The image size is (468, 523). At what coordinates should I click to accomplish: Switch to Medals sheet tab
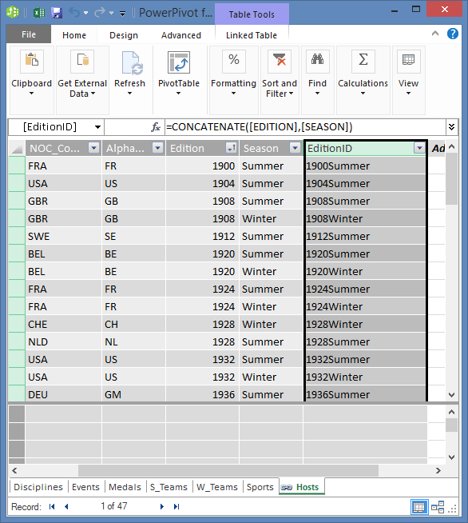tap(125, 487)
